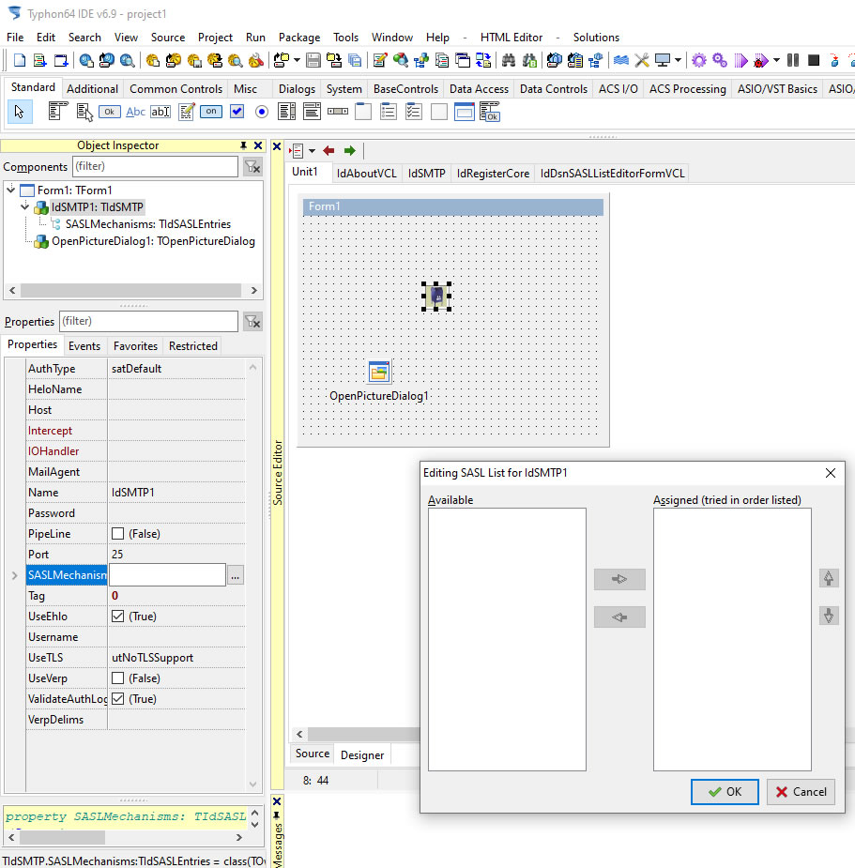Viewport: 855px width, 868px height.
Task: Switch to the Designer tab
Action: [362, 755]
